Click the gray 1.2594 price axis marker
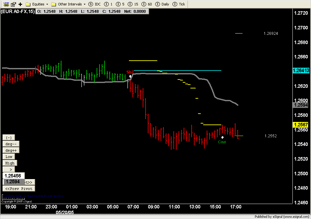The image size is (311, 219). tap(301, 105)
